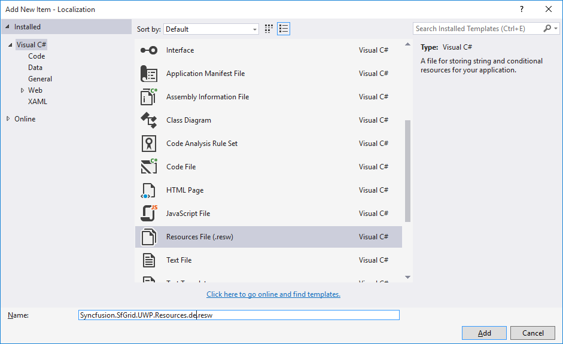Click the Assembly Information File icon
The height and width of the screenshot is (344, 563).
click(148, 97)
